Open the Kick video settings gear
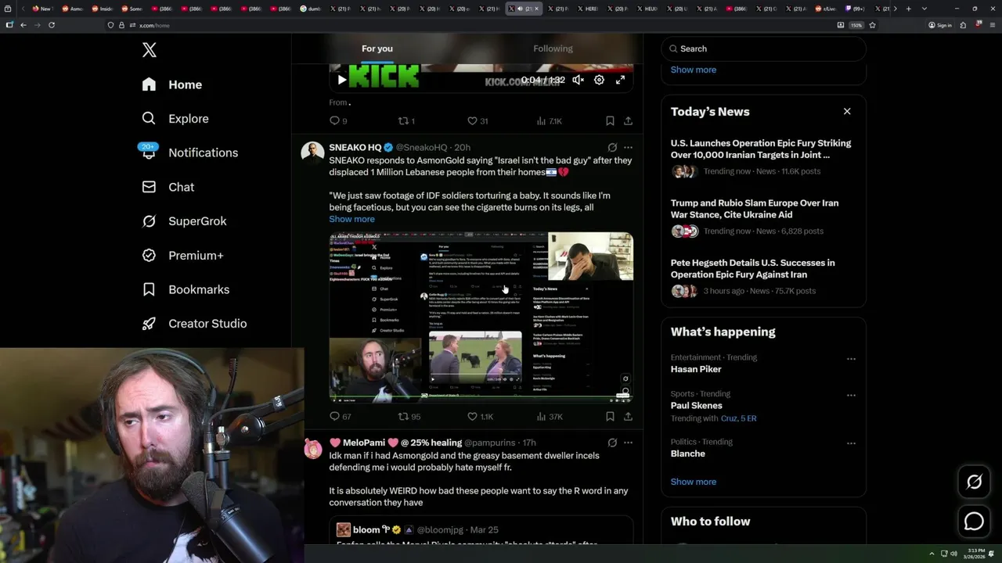1002x563 pixels. pos(599,80)
